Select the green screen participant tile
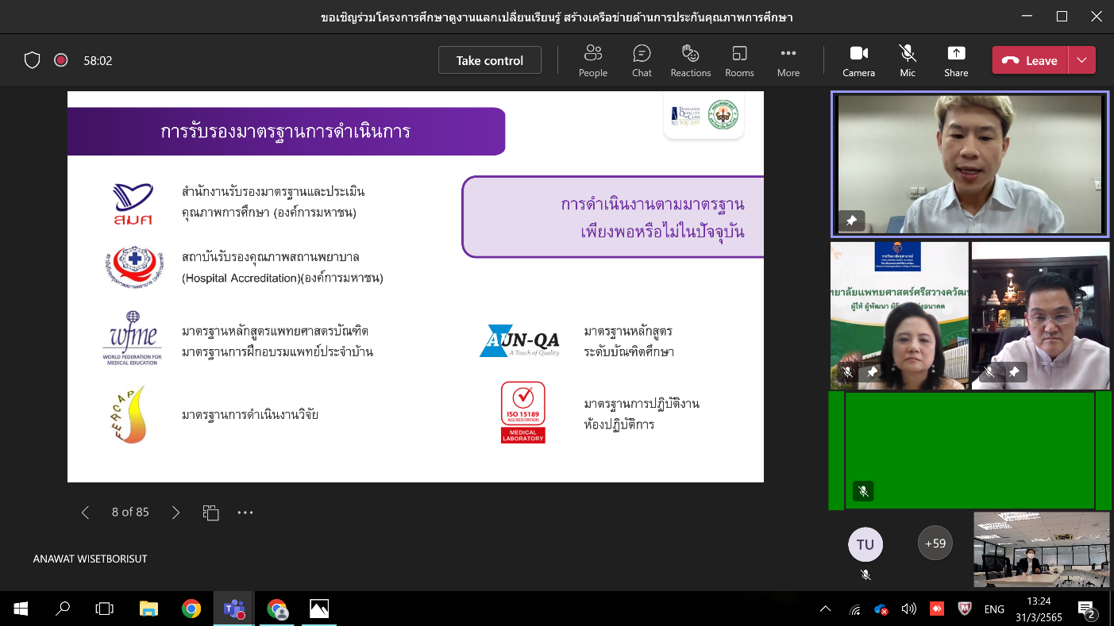Screen dimensions: 1114x626 pyautogui.click(x=969, y=451)
